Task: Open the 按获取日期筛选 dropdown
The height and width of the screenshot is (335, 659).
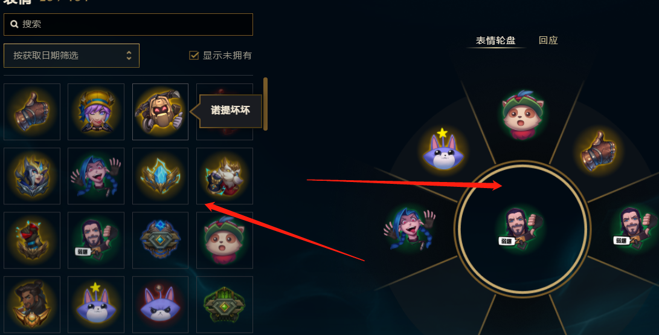Action: 71,56
